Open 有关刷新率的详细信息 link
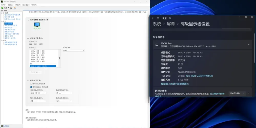 point(217,94)
